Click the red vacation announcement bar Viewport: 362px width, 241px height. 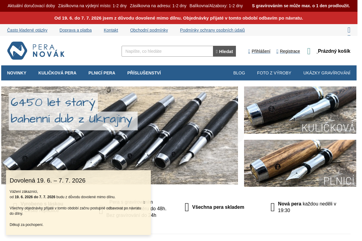point(179,18)
